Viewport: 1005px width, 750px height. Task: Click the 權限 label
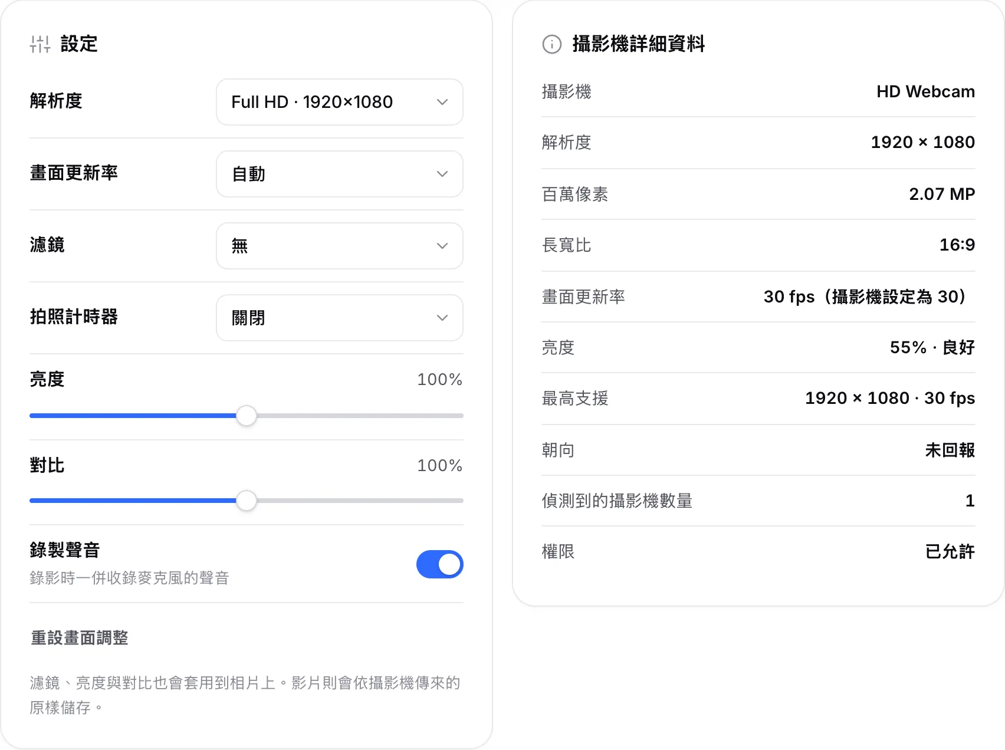[558, 551]
